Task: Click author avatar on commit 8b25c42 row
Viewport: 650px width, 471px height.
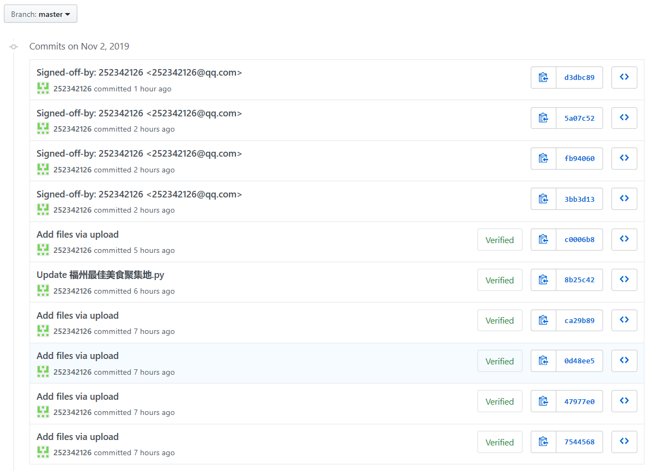Action: (42, 290)
